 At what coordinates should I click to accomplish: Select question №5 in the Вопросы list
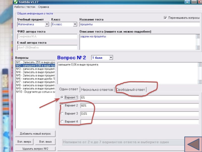35,75
